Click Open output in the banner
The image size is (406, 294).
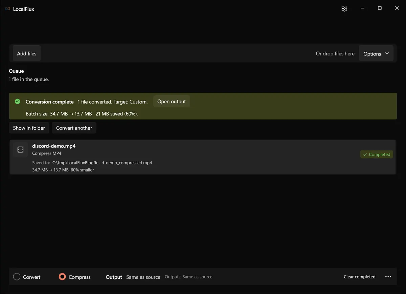click(172, 101)
